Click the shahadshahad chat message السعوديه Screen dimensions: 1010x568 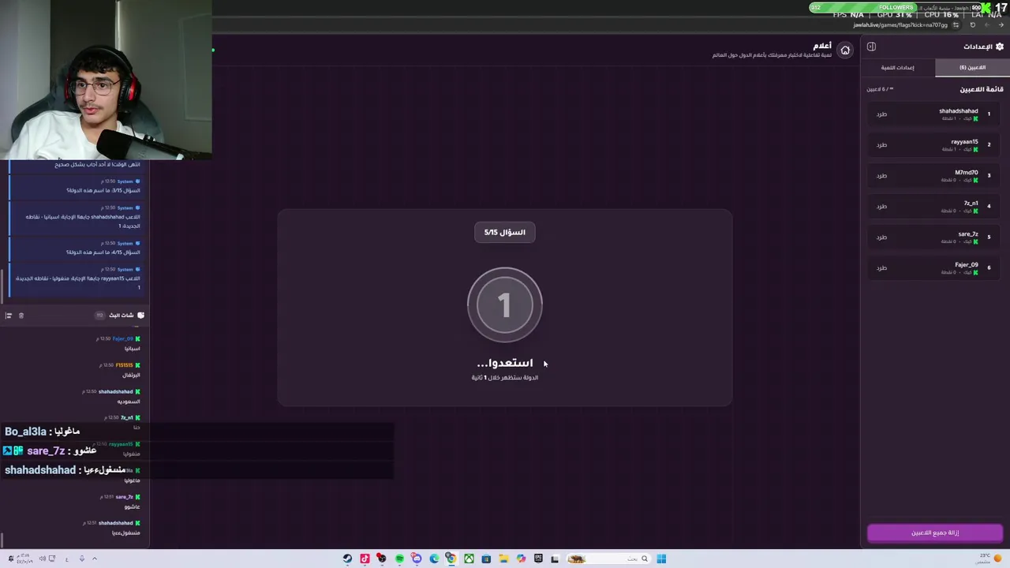tap(129, 402)
